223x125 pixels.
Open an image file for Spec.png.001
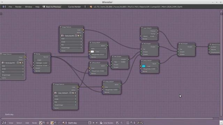pos(78,35)
